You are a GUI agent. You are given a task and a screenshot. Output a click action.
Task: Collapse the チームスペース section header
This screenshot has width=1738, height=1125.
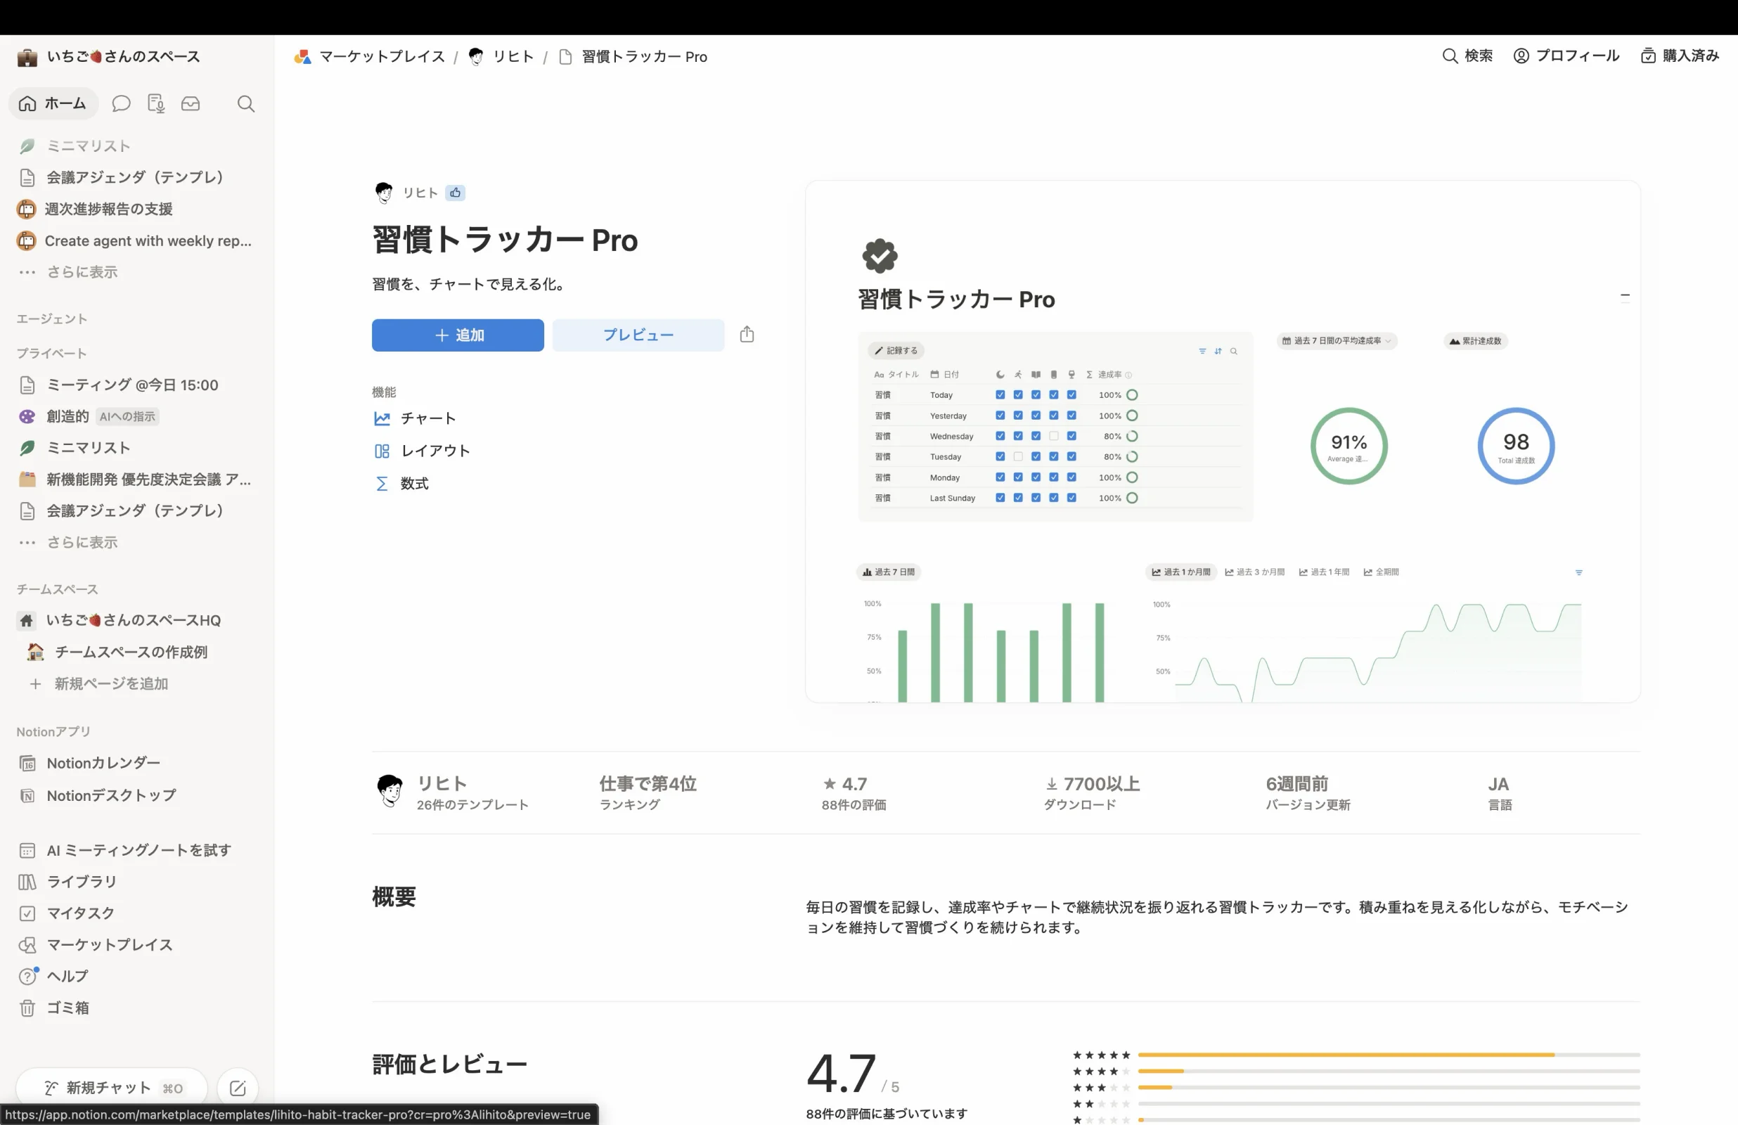57,589
